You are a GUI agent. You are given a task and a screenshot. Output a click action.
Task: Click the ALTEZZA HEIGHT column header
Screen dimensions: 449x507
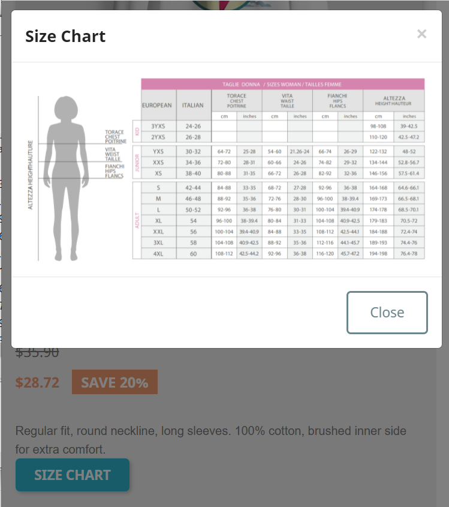pyautogui.click(x=394, y=101)
